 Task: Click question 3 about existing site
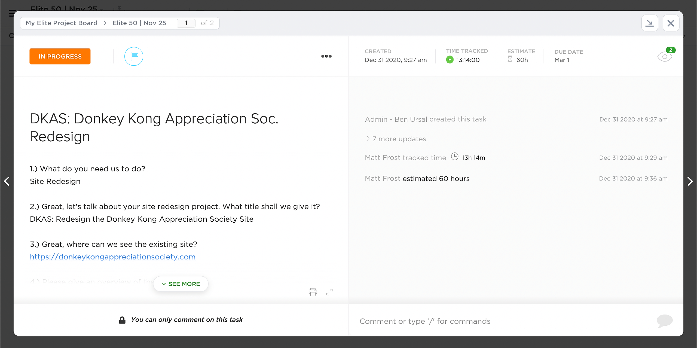pyautogui.click(x=114, y=244)
